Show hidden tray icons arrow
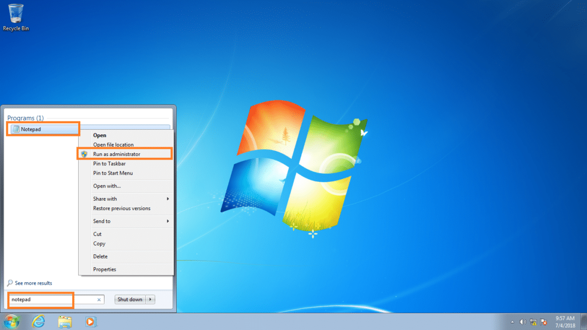 512,322
